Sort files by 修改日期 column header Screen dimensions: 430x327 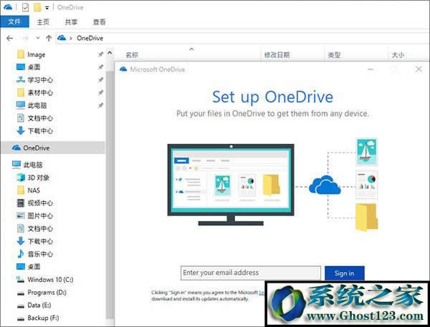pos(277,54)
